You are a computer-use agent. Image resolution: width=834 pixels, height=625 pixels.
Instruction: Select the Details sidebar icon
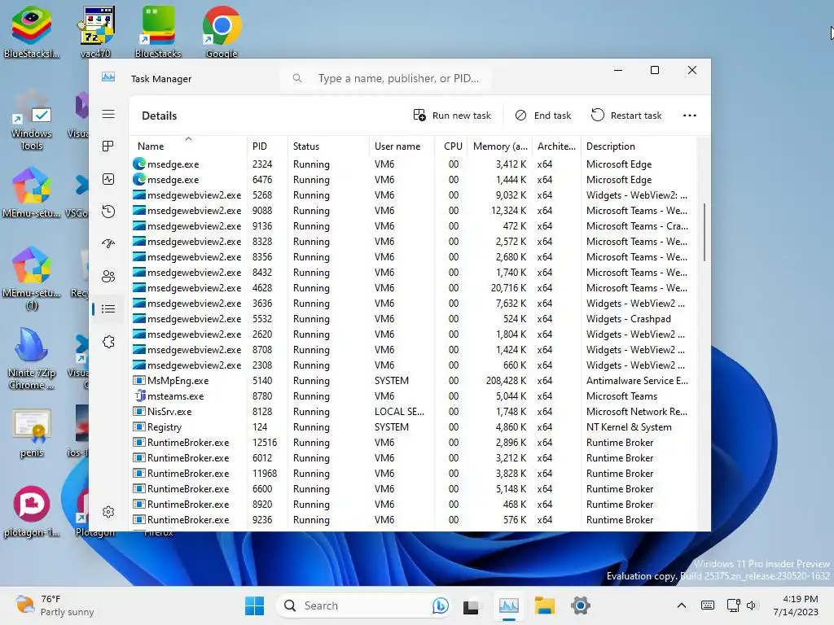click(x=108, y=308)
